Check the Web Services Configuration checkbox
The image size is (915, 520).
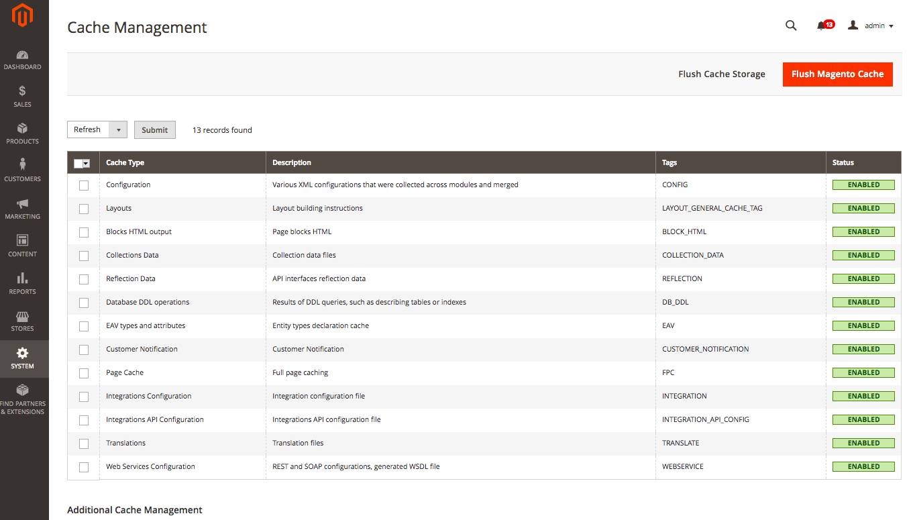pos(84,467)
